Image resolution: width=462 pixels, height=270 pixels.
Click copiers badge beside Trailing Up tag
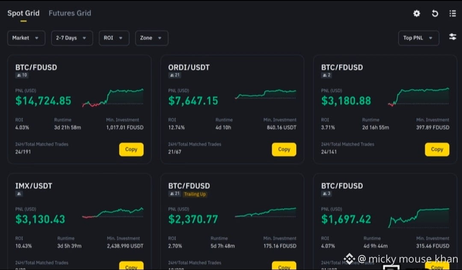coord(175,194)
